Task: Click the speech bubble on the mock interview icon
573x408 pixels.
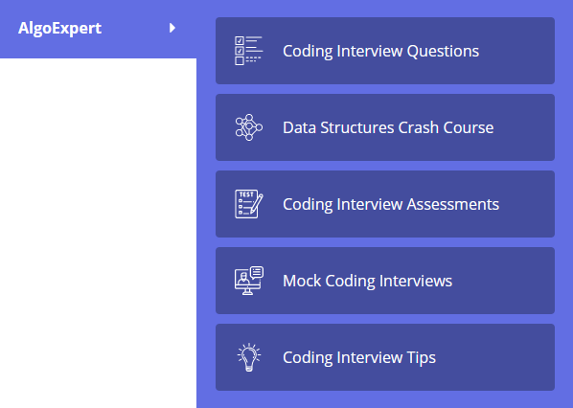Action: point(257,272)
